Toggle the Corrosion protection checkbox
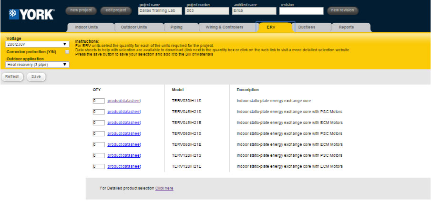431x209 pixels. [67, 52]
